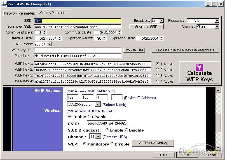Click the WEP Key 3 field
This screenshot has width=225, height=160.
[x=93, y=76]
